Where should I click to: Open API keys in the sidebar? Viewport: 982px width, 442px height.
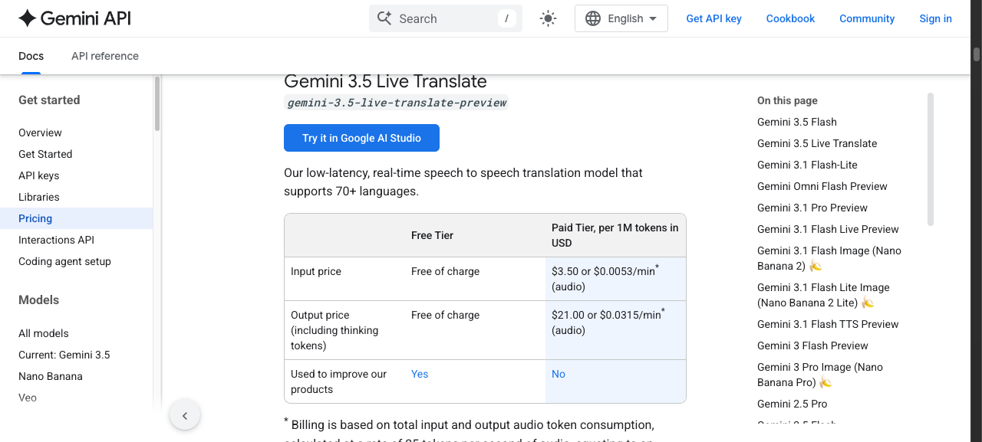tap(38, 175)
